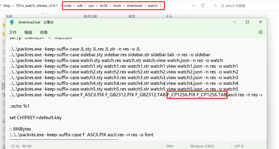Image resolution: width=279 pixels, height=149 pixels.
Task: Minimize the Notepad window
Action: tap(235, 22)
